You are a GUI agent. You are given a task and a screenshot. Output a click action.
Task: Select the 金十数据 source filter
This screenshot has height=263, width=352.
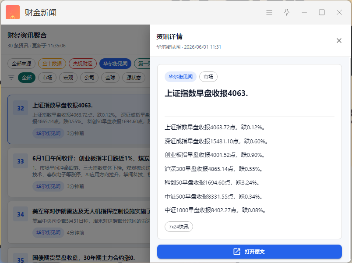(52, 64)
